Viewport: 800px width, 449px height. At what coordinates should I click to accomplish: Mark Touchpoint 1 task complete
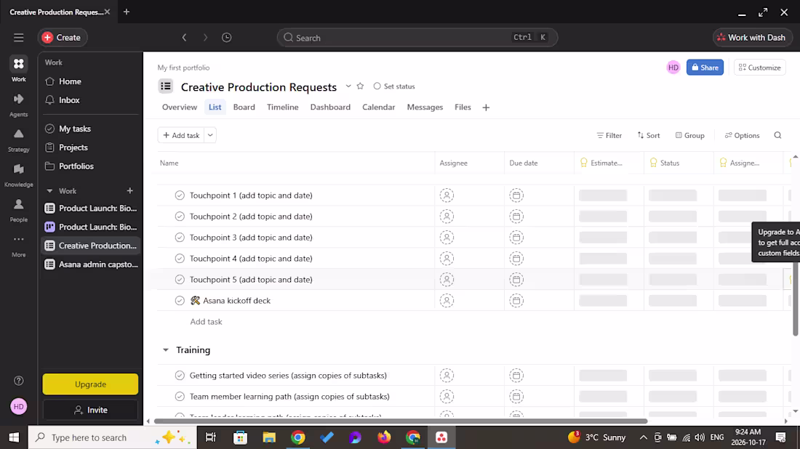(180, 195)
